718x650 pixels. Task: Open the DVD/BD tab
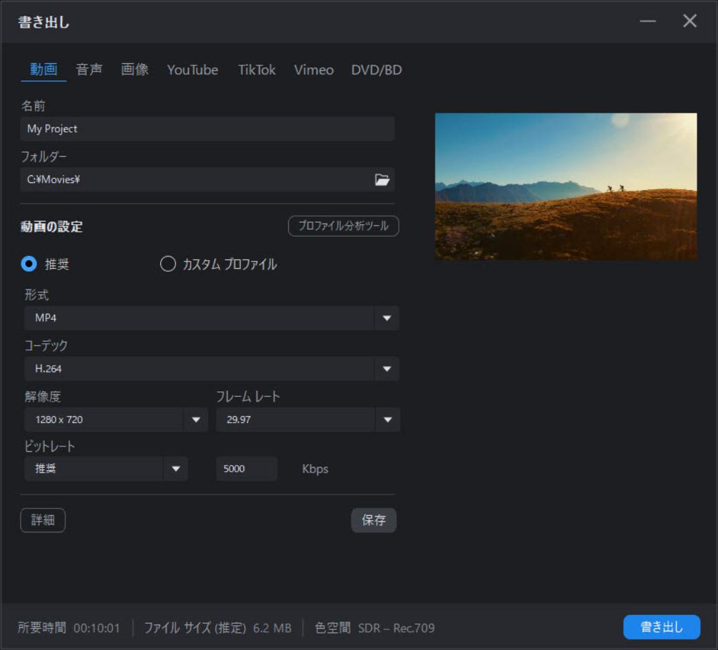(378, 69)
